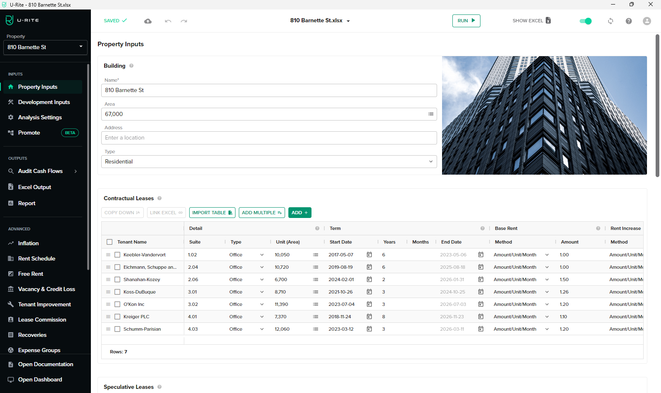
Task: Open the Help icon in the top bar
Action: [628, 21]
